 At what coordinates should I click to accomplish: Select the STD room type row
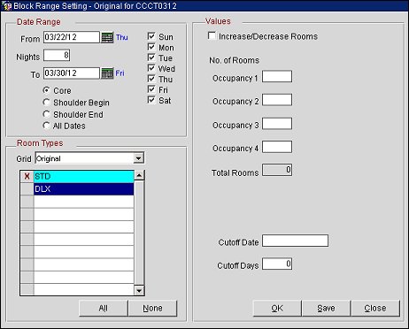[84, 177]
